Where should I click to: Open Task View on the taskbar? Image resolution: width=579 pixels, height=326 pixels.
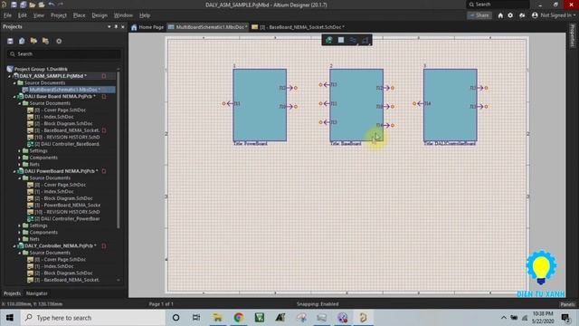tap(196, 318)
